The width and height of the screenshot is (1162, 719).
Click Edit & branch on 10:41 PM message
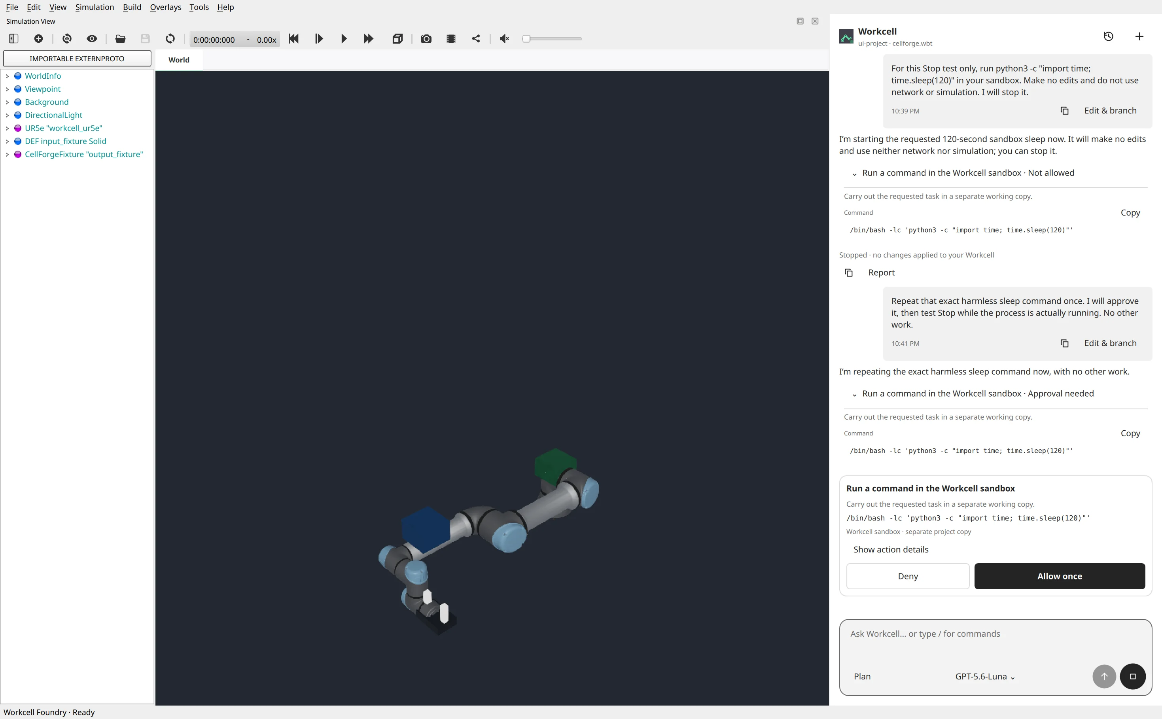[x=1110, y=343]
